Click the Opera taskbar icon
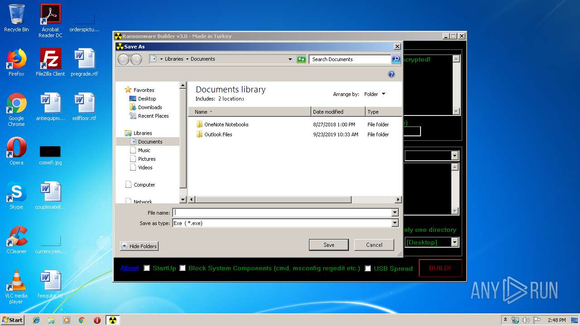580x326 pixels. tap(97, 320)
